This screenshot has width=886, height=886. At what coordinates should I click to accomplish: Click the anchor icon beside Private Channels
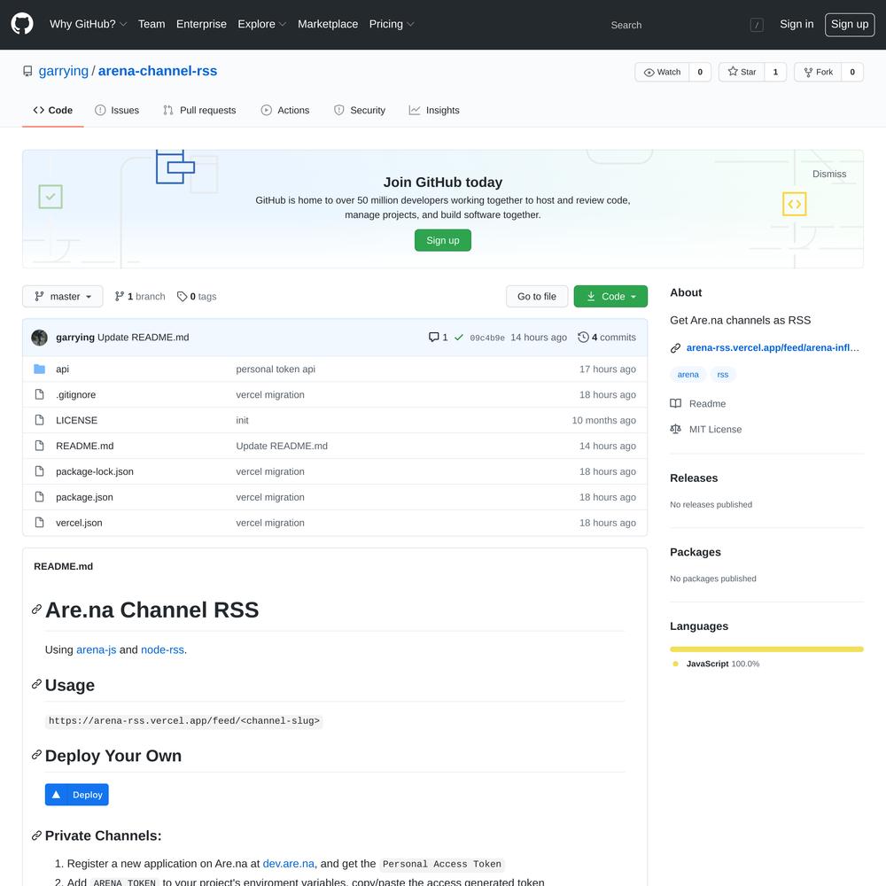pyautogui.click(x=36, y=835)
